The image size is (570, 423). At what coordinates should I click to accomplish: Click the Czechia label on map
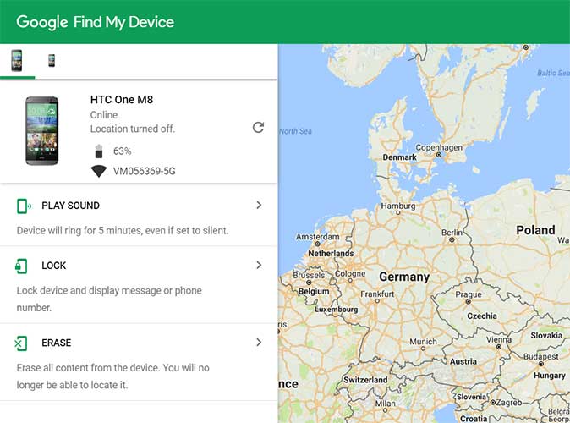pyautogui.click(x=482, y=316)
